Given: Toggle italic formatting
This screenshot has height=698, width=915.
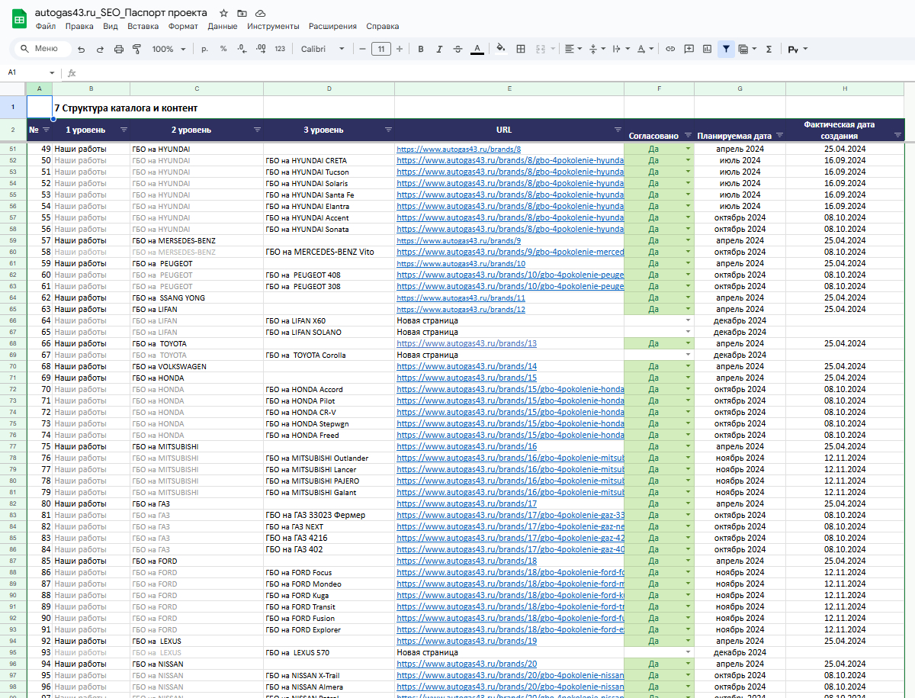Looking at the screenshot, I should pos(438,49).
